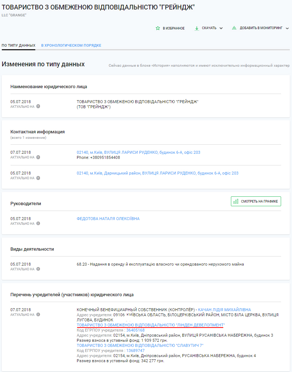This screenshot has width=292, height=372.
Task: Click the star icon for В избранное
Action: [x=158, y=28]
